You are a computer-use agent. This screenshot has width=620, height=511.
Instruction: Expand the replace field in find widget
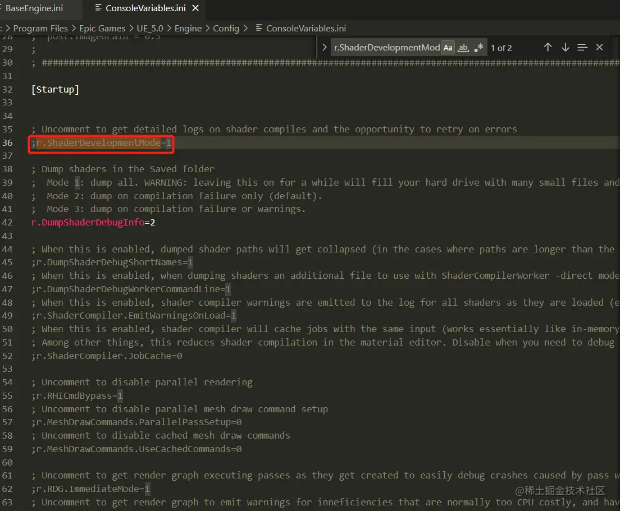coord(324,47)
